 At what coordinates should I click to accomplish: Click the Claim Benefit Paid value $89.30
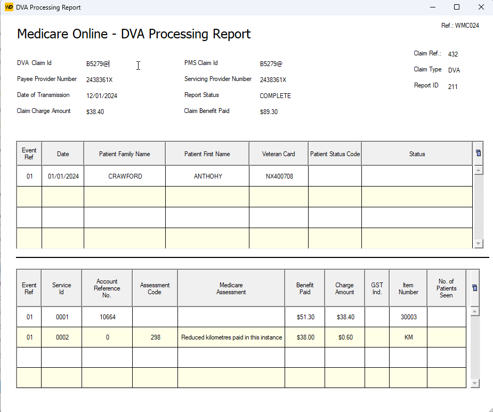pyautogui.click(x=269, y=112)
